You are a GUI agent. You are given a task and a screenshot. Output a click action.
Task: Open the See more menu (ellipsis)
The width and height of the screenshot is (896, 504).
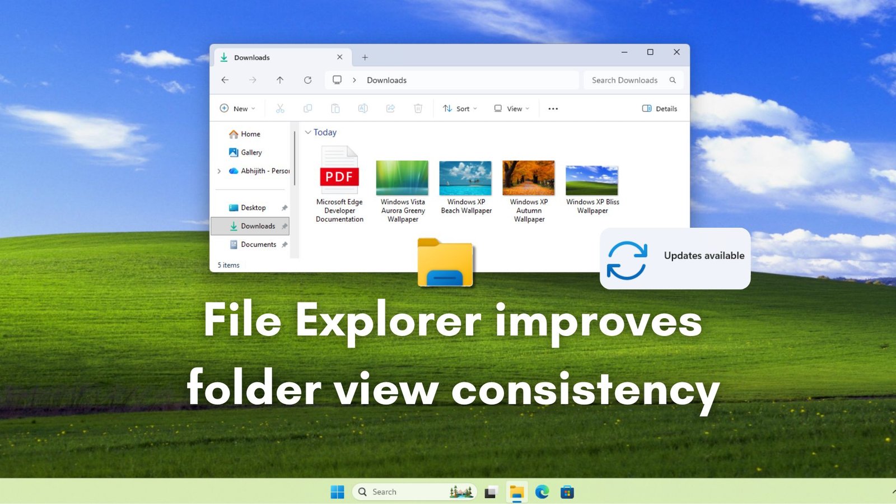pyautogui.click(x=553, y=108)
